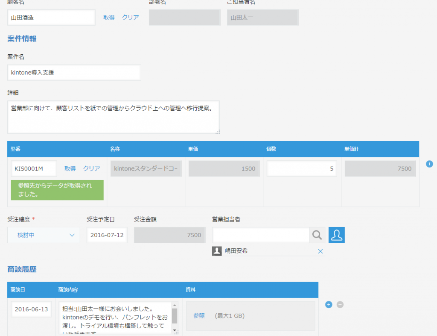Click the ご担当者名 field showing 山田太一
Viewport: 437px width, 336px height.
(x=263, y=17)
